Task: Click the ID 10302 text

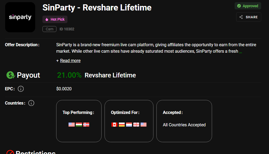Action: point(67,29)
